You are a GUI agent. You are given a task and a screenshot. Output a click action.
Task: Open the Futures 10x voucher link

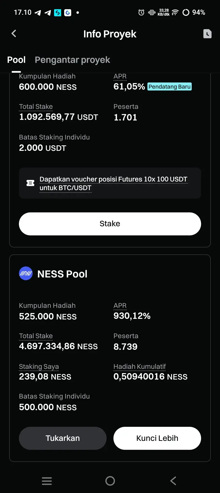click(x=113, y=183)
